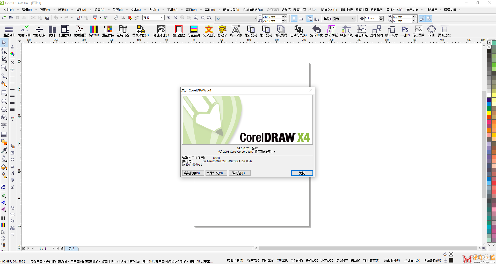Select the Table tool in toolbox
496x264 pixels.
(x=4, y=134)
